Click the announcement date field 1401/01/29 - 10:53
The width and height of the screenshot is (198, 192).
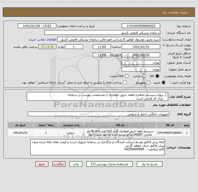pyautogui.click(x=37, y=26)
